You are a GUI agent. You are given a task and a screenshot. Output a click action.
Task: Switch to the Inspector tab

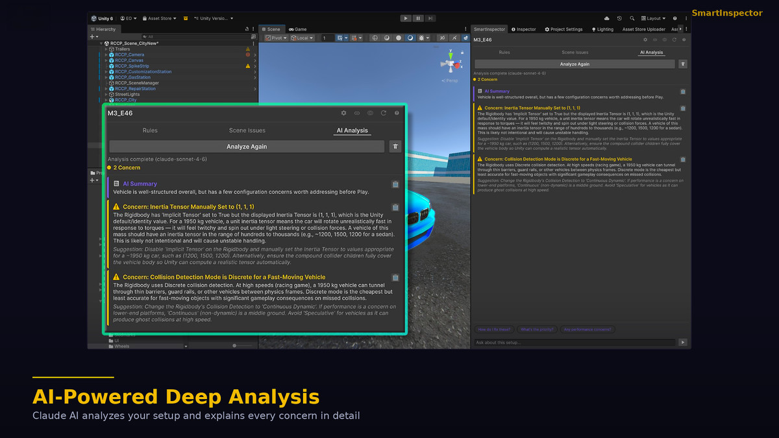point(524,29)
